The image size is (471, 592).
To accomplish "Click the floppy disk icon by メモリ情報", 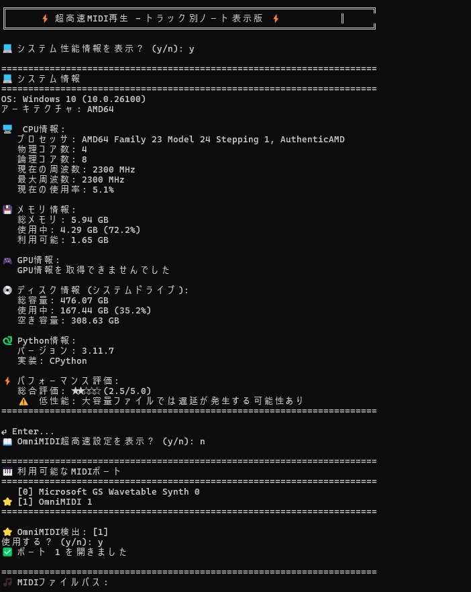I will click(7, 209).
